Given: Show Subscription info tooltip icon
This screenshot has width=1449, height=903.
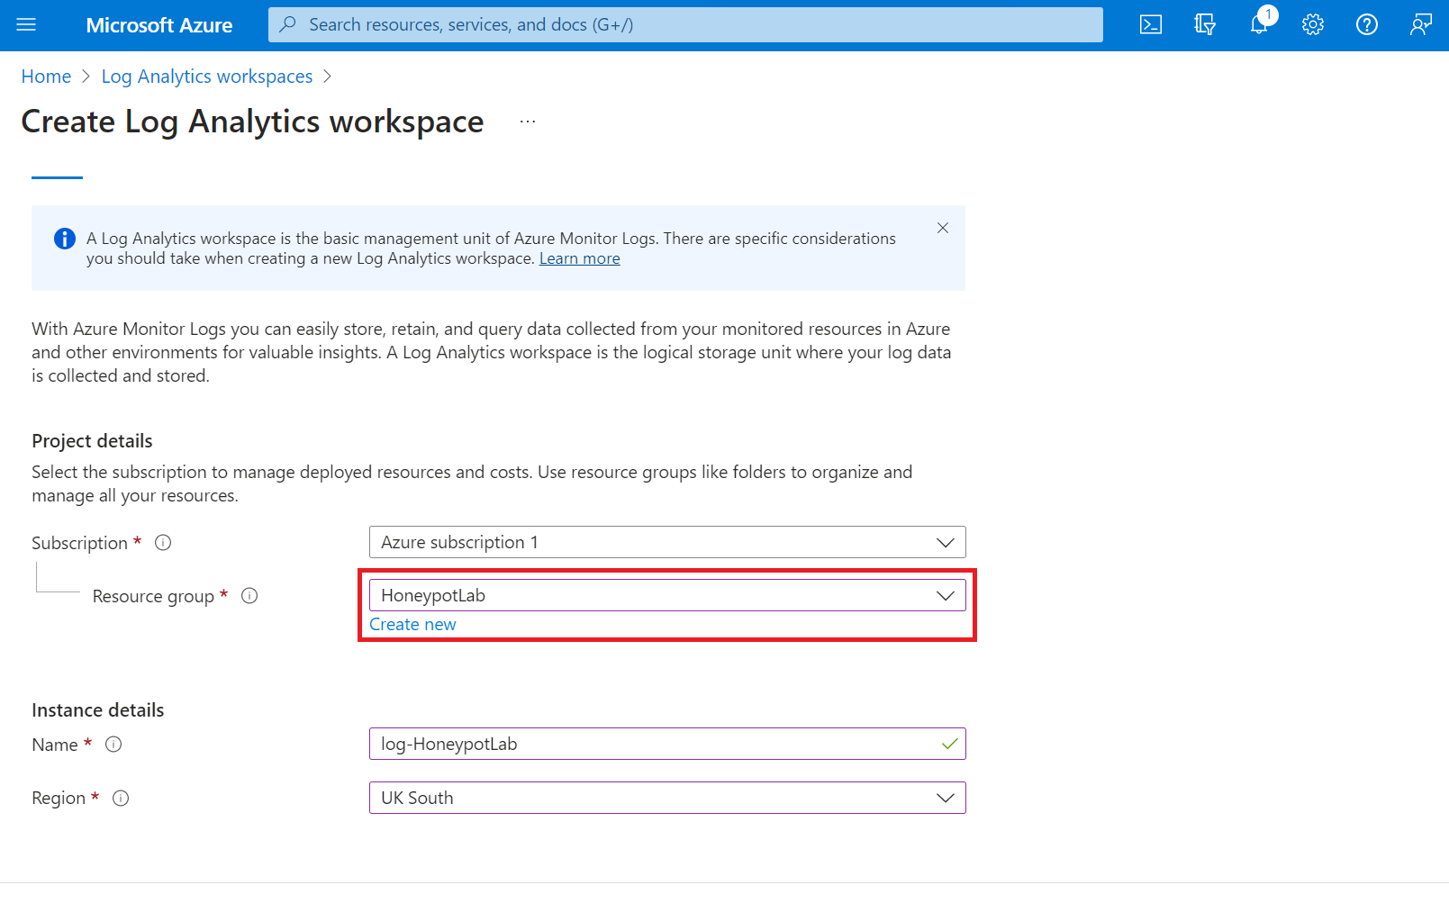Looking at the screenshot, I should pyautogui.click(x=163, y=543).
